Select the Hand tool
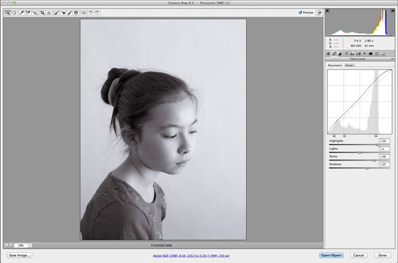This screenshot has width=398, height=263. click(x=14, y=13)
